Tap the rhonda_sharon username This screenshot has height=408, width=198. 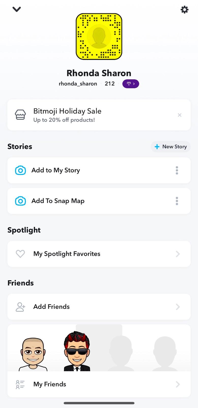(x=78, y=84)
